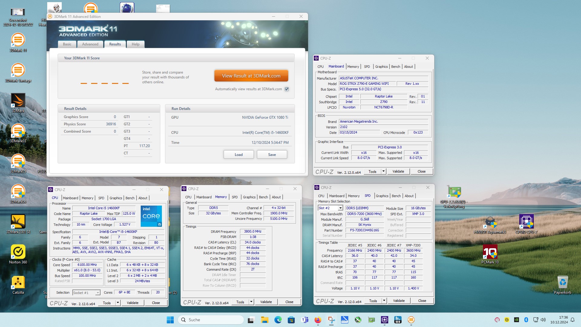Open the Bluetooth tray icon
This screenshot has height=327, width=581.
[526, 320]
